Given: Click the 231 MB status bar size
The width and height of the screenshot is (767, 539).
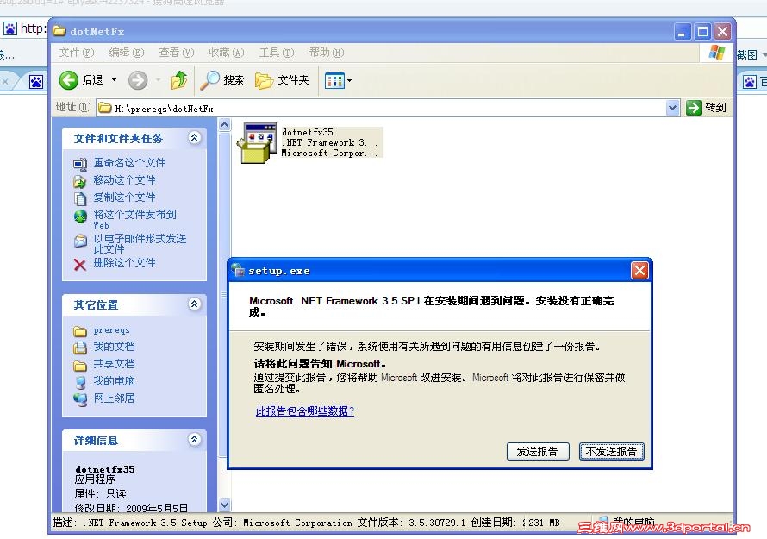Looking at the screenshot, I should coord(544,523).
